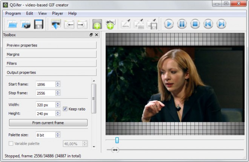Click the Palette size 8 bit field
Screen dimensions: 249x162
tap(46, 135)
